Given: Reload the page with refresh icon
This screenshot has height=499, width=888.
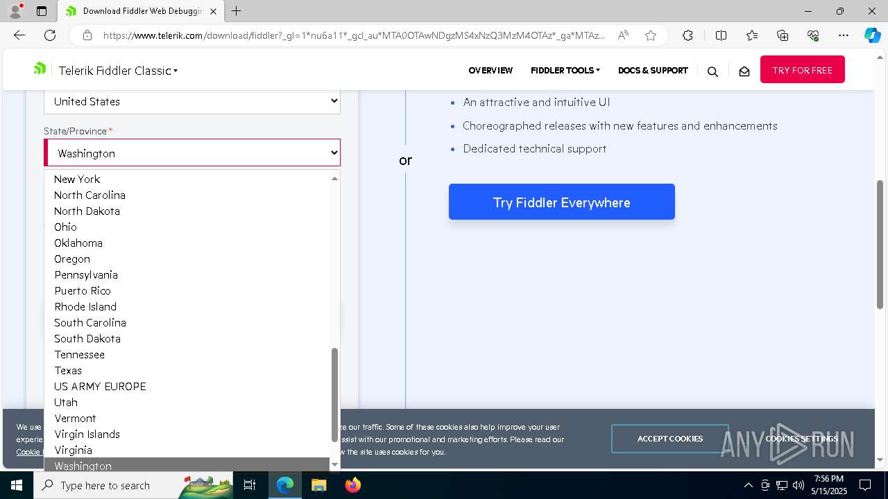Looking at the screenshot, I should [50, 35].
